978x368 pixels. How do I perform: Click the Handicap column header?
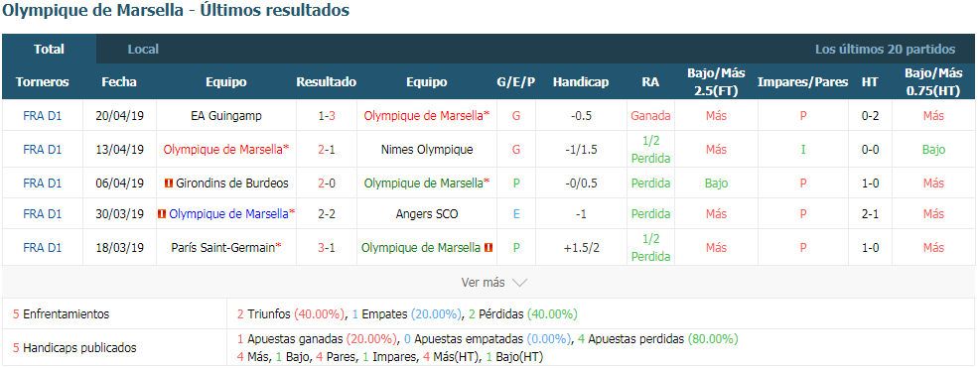(581, 82)
